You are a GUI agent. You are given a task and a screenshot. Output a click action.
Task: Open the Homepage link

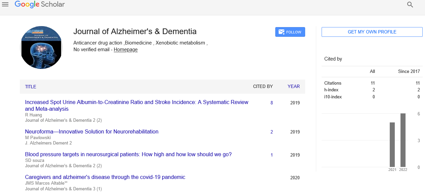[126, 50]
